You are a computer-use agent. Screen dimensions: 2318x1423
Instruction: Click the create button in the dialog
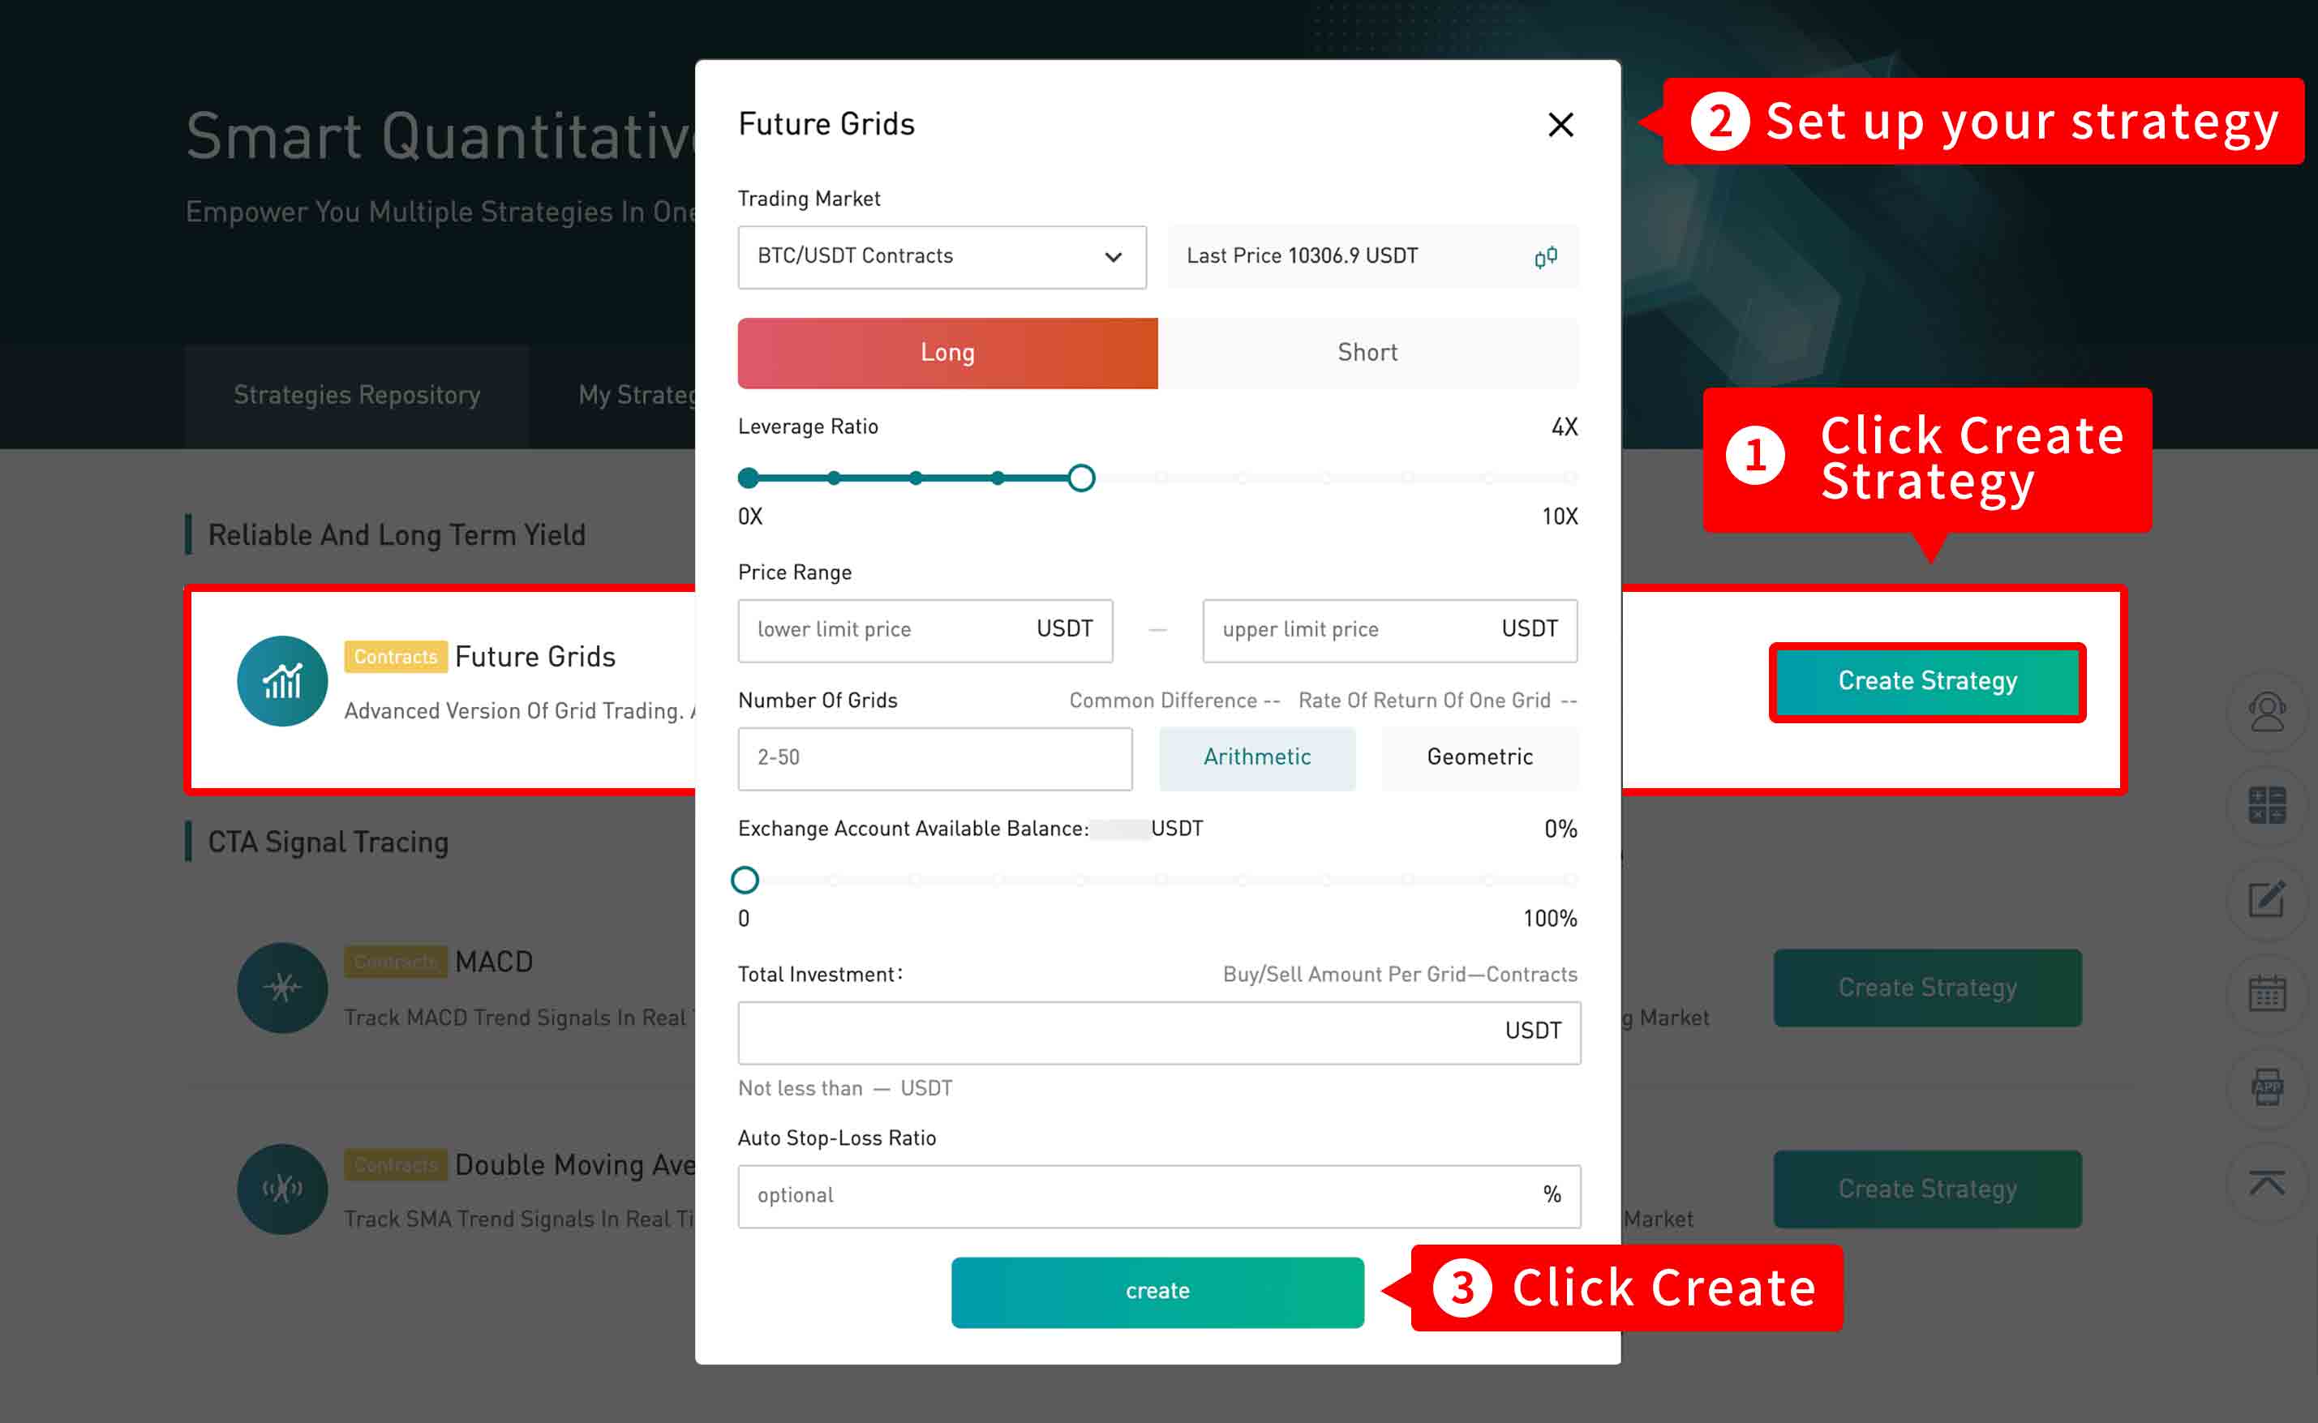click(x=1157, y=1292)
